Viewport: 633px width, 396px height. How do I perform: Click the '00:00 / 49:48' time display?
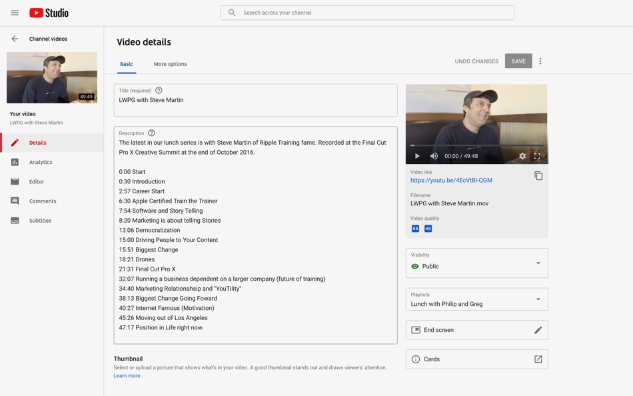pos(461,156)
